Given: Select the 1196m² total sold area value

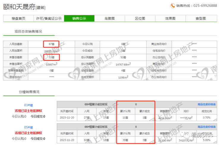Looking at the screenshot, I should pyautogui.click(x=123, y=77).
